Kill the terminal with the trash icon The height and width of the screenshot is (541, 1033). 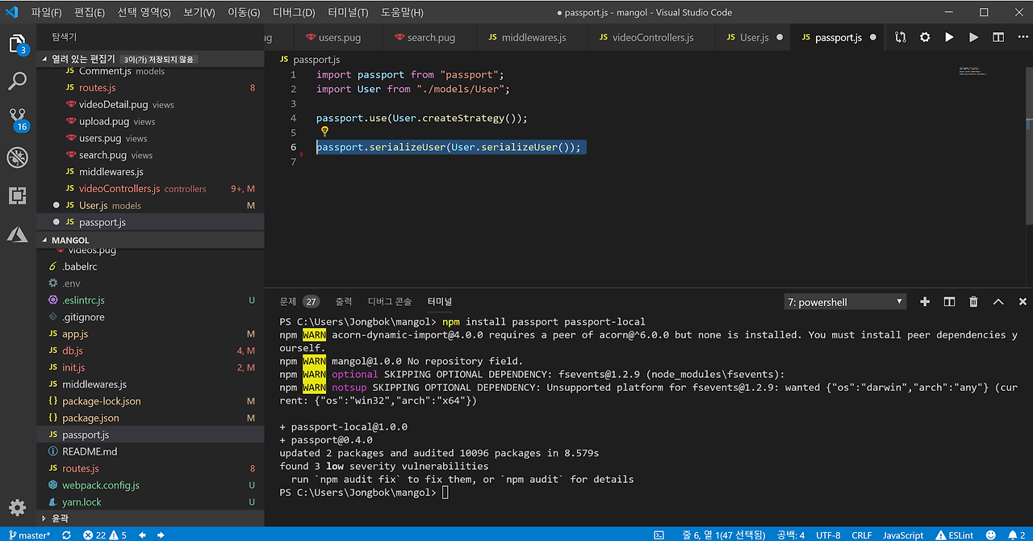[x=973, y=302]
